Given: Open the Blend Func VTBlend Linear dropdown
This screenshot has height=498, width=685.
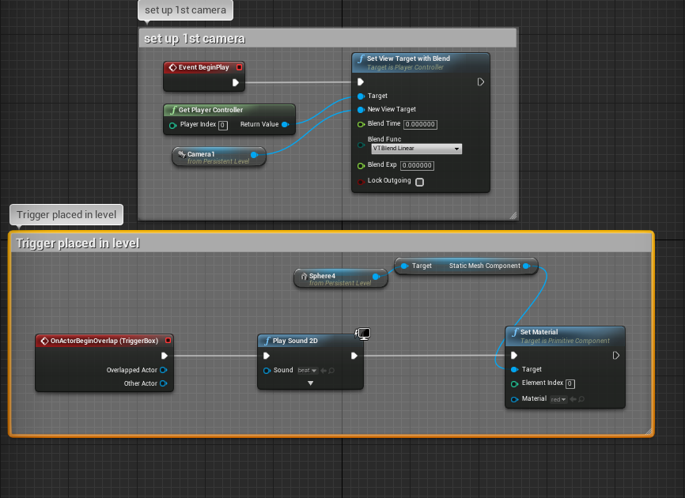Looking at the screenshot, I should [416, 149].
